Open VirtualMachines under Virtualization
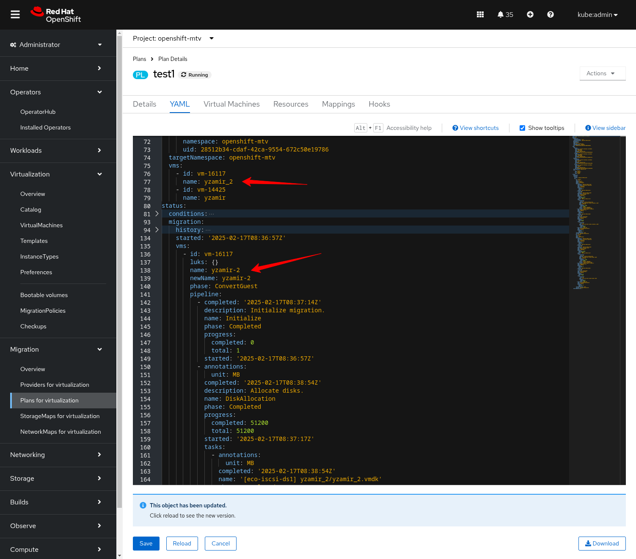 pyautogui.click(x=58, y=225)
